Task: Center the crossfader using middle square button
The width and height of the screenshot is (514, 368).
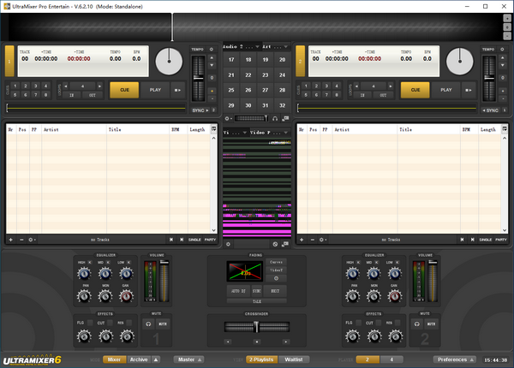Action: click(x=257, y=339)
